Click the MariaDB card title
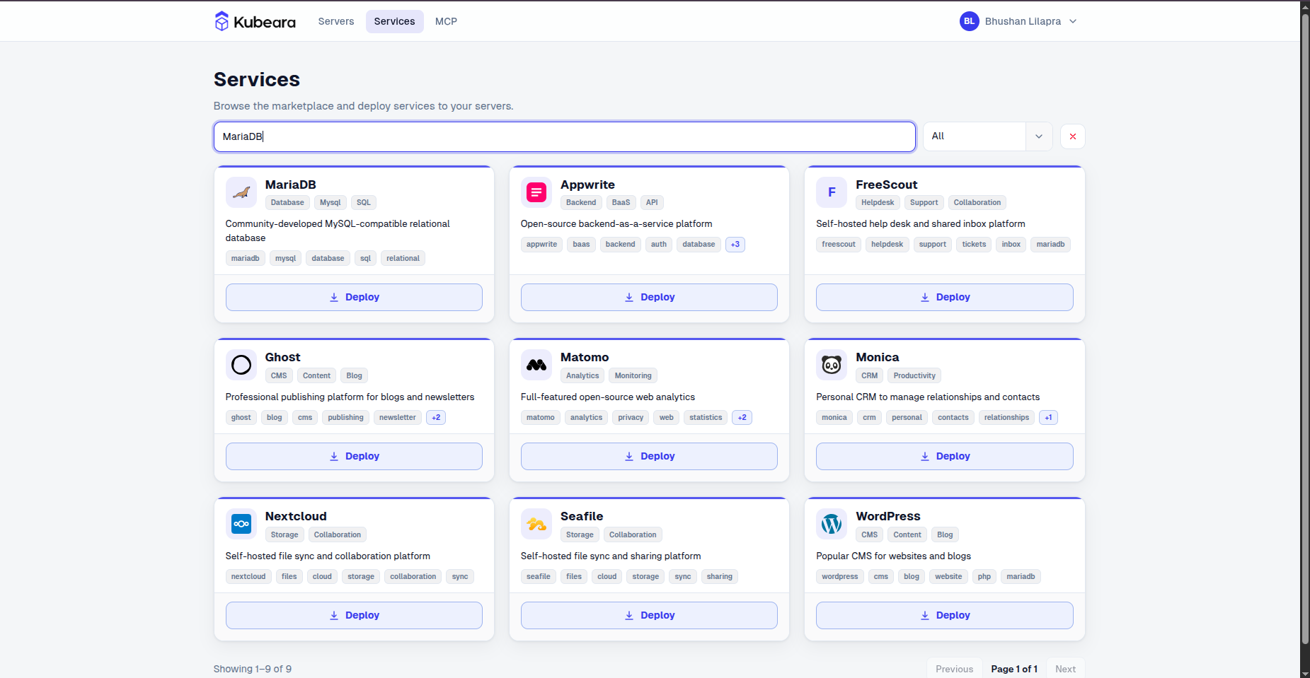This screenshot has width=1310, height=678. click(291, 185)
